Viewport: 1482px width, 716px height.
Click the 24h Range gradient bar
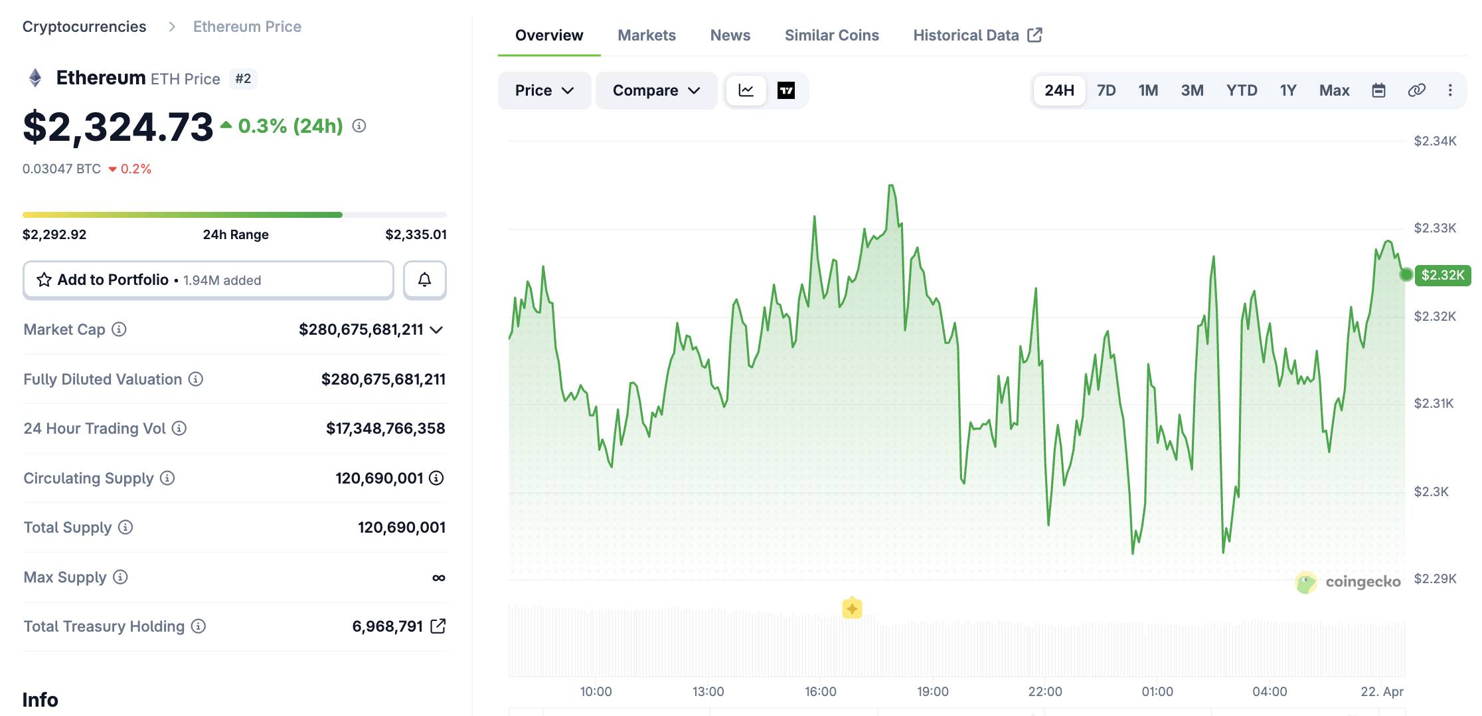click(234, 215)
